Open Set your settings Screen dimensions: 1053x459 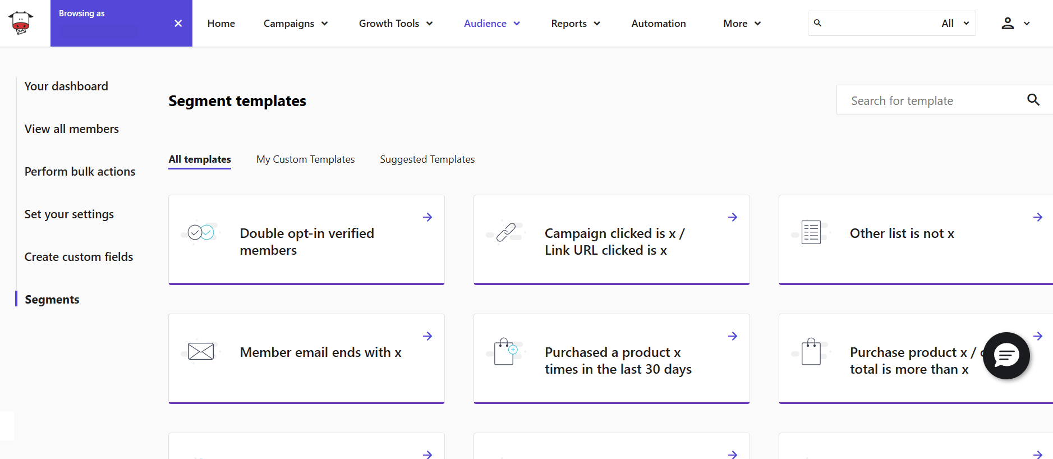[x=69, y=214]
